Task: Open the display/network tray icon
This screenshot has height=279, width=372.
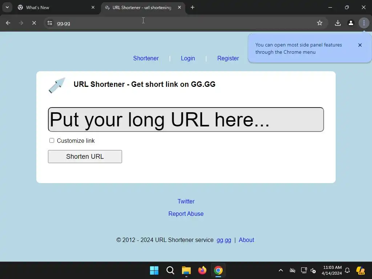Action: point(304,270)
